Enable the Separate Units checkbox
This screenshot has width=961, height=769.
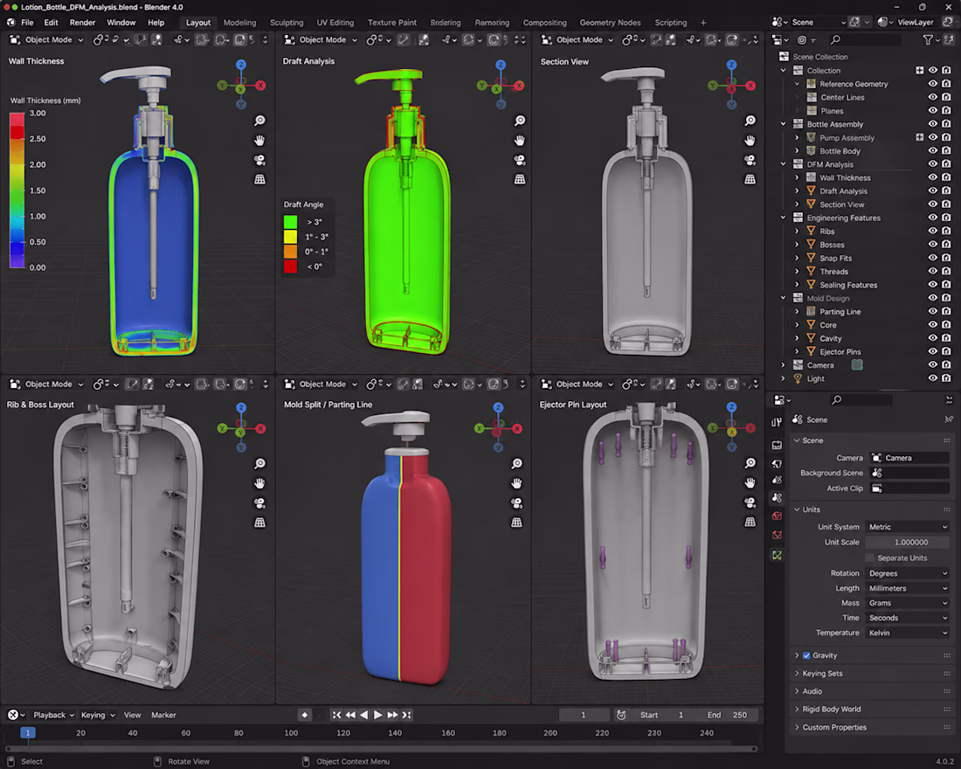point(869,558)
